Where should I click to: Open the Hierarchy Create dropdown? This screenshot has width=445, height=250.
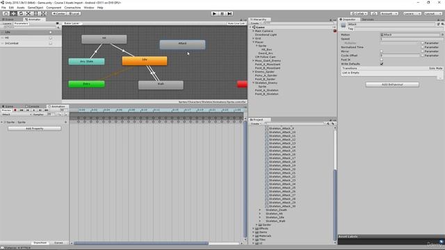tap(255, 23)
